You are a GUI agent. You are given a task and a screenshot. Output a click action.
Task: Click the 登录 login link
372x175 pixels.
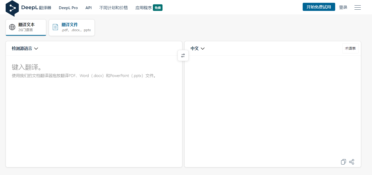coord(343,7)
